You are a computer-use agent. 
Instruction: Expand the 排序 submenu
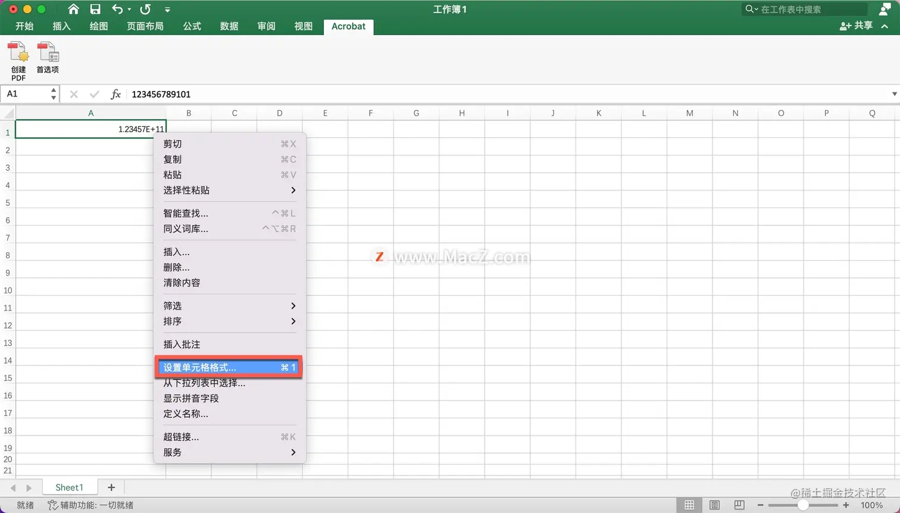pyautogui.click(x=230, y=321)
